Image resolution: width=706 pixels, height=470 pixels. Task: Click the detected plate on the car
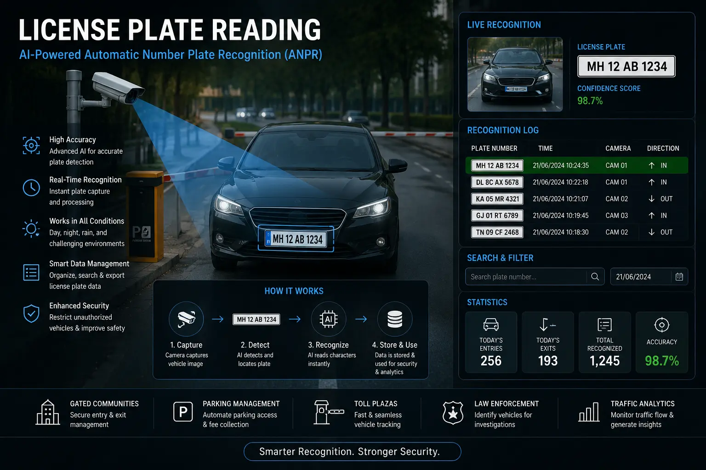296,239
